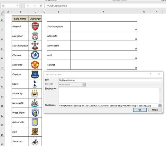Select column H header

(157, 12)
